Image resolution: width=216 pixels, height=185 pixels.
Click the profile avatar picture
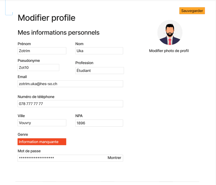tap(170, 33)
